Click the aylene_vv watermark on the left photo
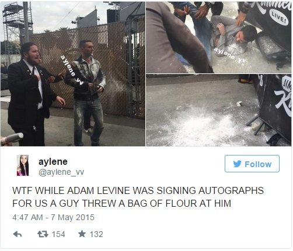Screen dimensions: 293x251 point(72,70)
